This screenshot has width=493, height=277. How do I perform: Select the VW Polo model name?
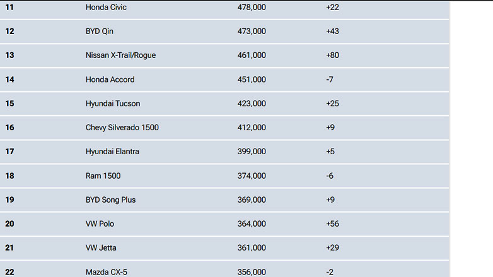[x=100, y=223]
